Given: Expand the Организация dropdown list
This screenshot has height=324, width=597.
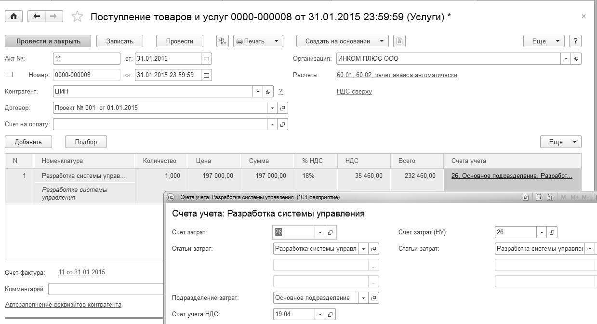Looking at the screenshot, I should coord(566,59).
